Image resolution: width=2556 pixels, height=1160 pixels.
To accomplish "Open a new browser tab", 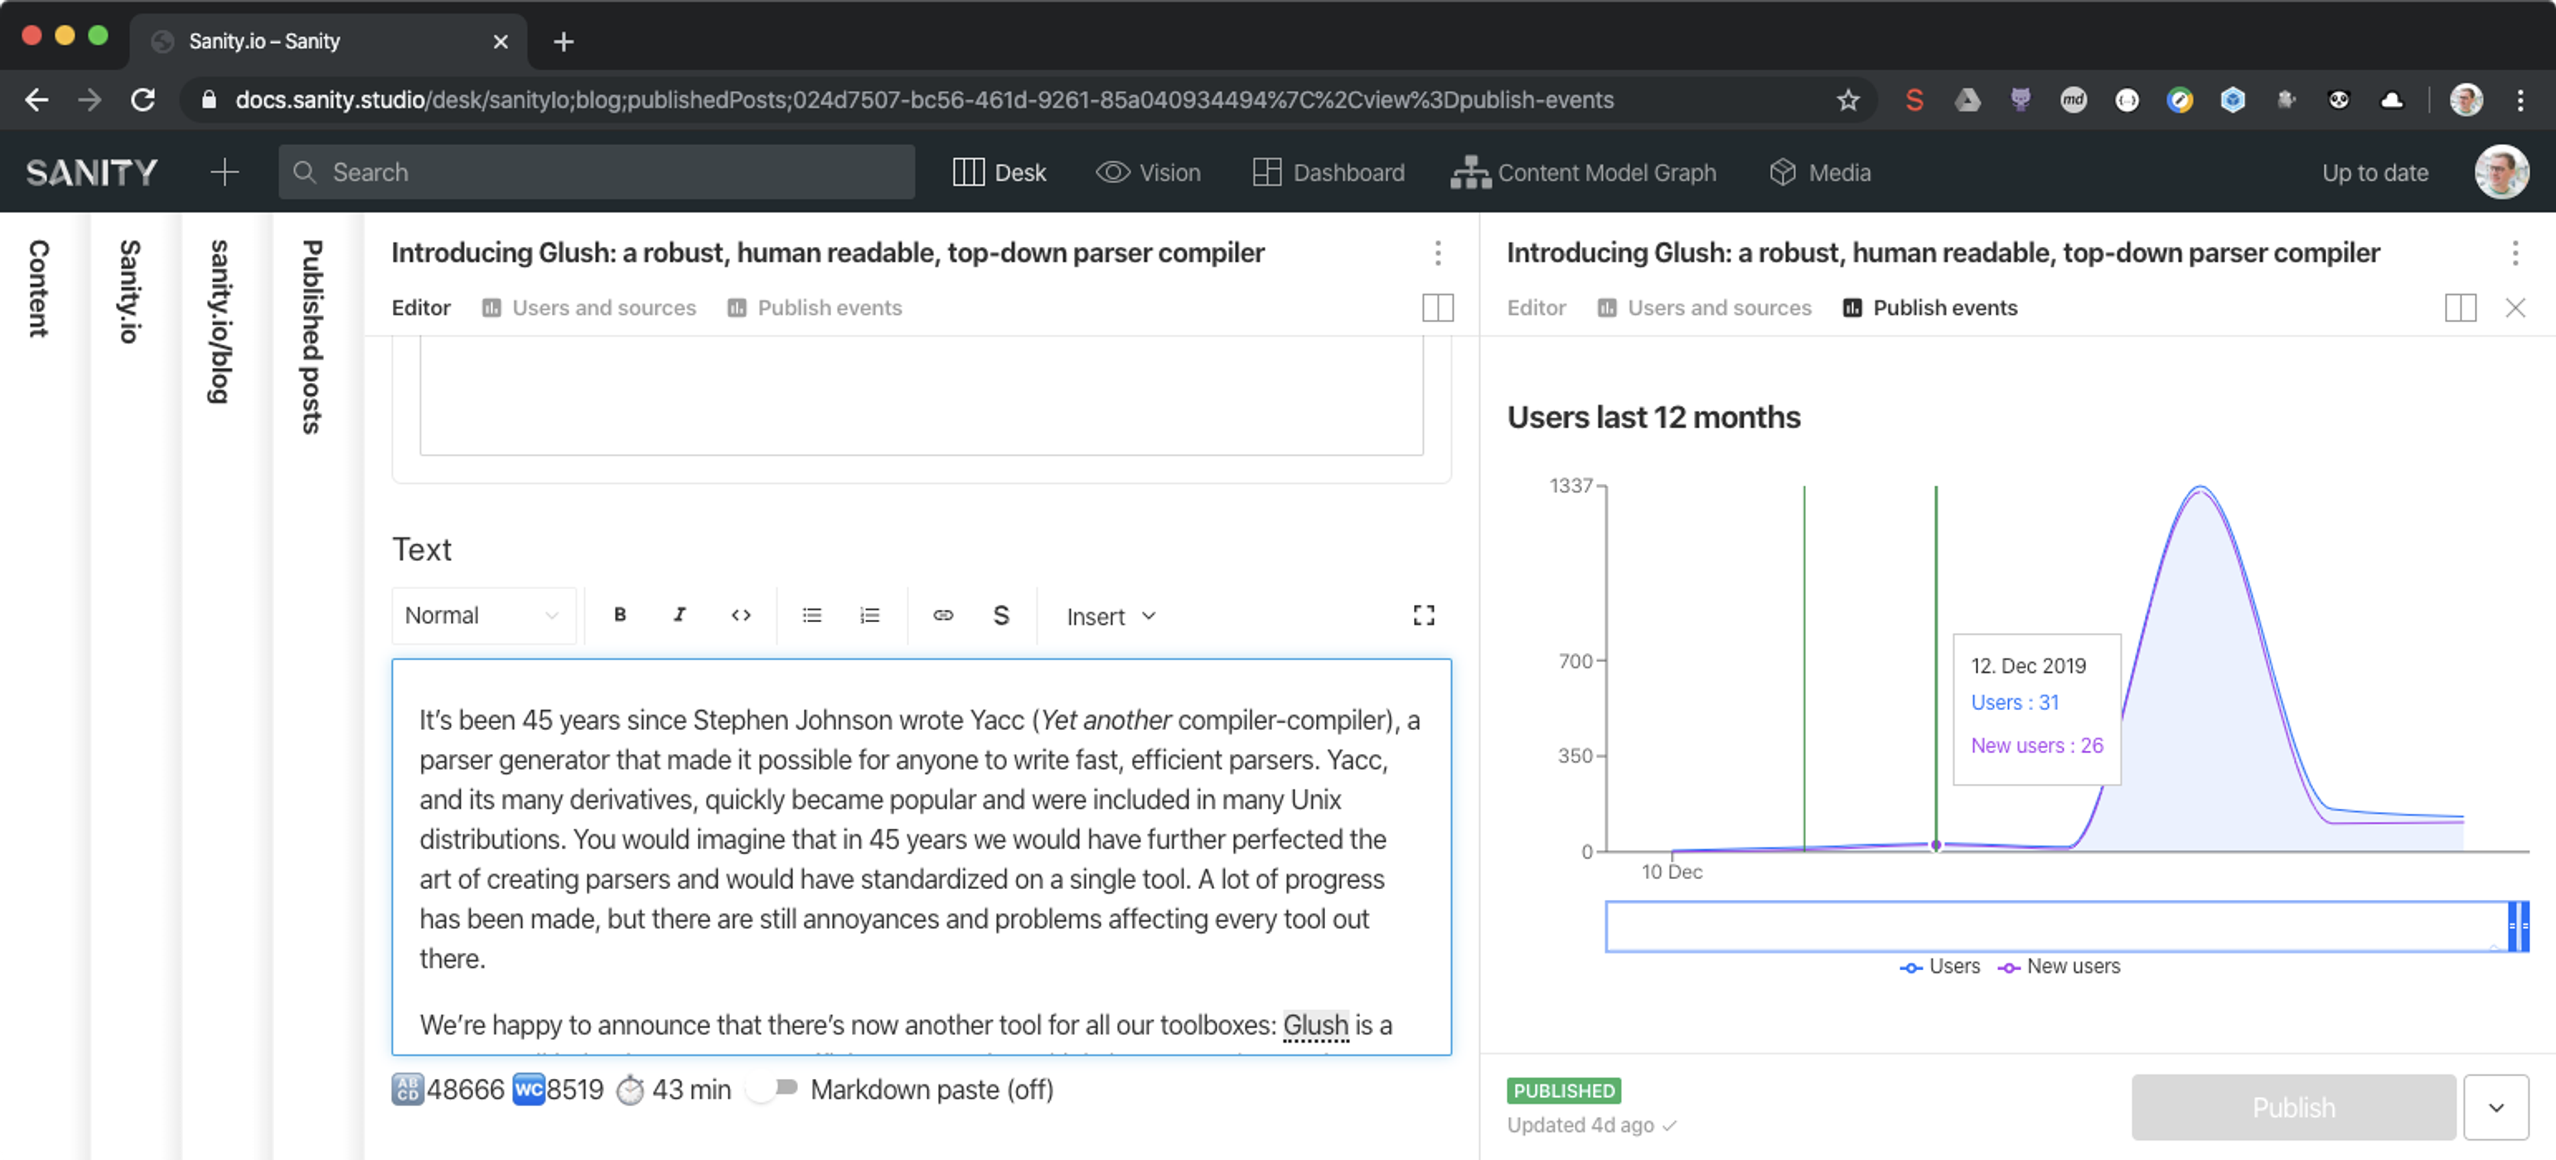I will 564,42.
